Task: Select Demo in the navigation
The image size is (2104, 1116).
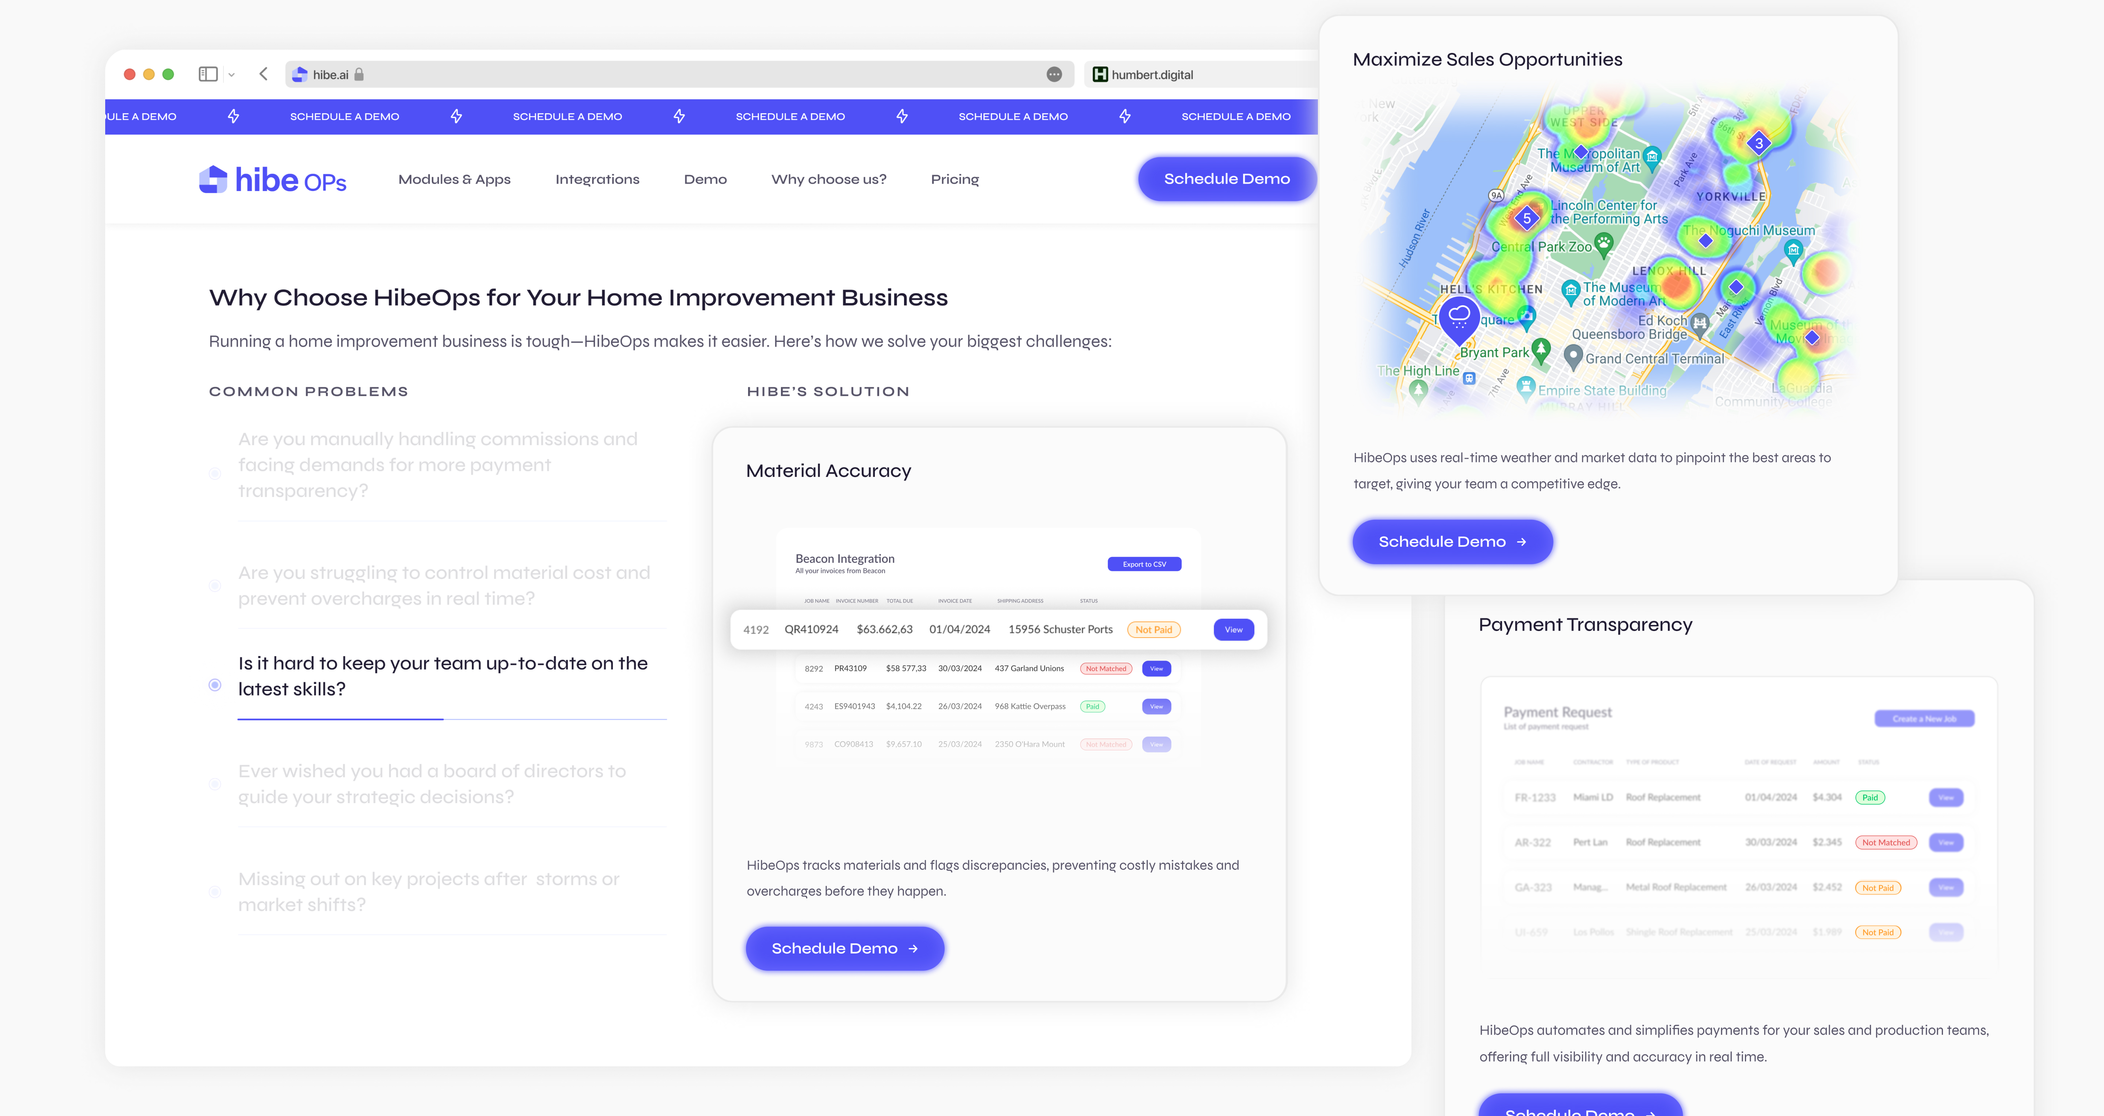Action: point(705,180)
